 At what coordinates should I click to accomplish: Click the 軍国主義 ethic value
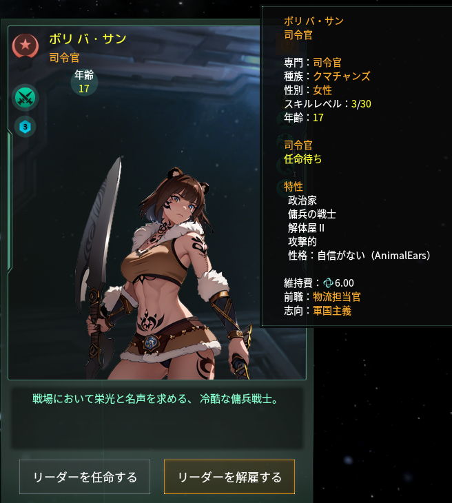click(x=332, y=311)
